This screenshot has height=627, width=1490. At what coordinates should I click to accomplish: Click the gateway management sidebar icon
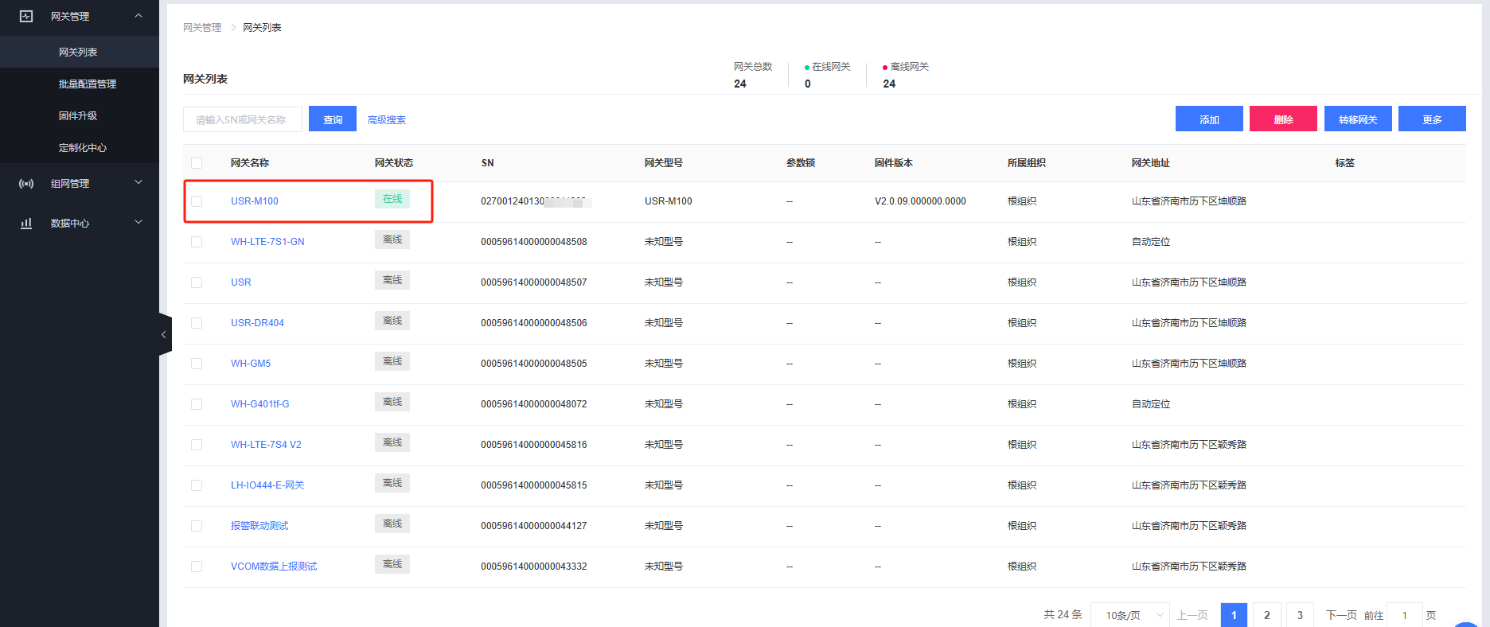coord(26,16)
